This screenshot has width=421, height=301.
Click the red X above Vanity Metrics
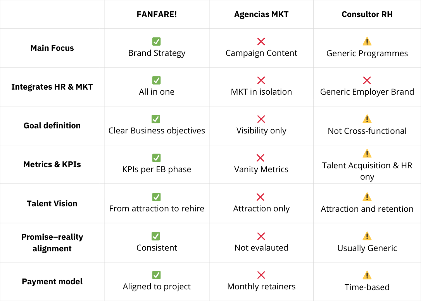click(261, 158)
